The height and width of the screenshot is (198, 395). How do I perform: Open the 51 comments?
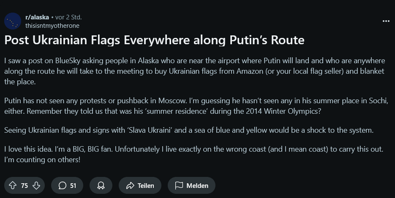67,185
